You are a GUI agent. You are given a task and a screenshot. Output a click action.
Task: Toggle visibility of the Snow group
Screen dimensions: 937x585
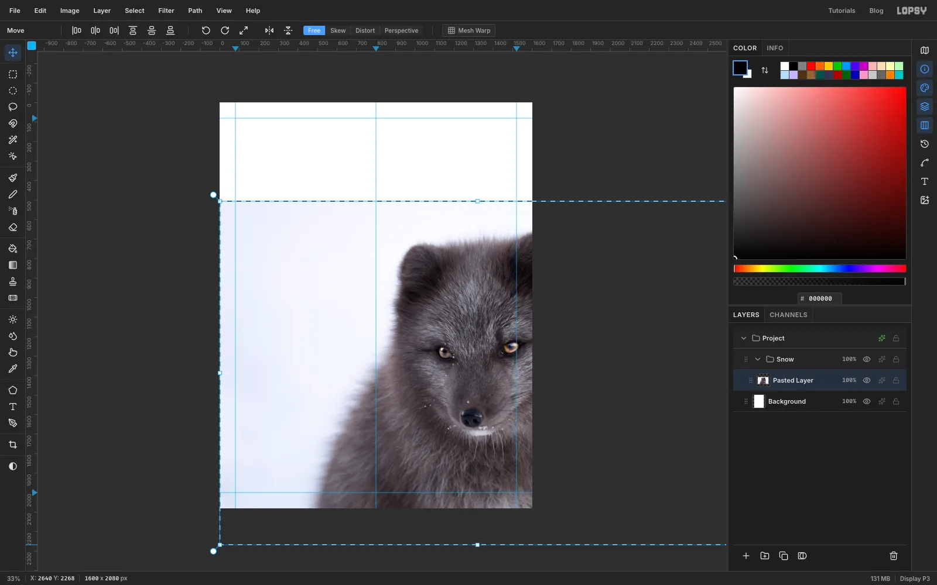[x=867, y=359]
